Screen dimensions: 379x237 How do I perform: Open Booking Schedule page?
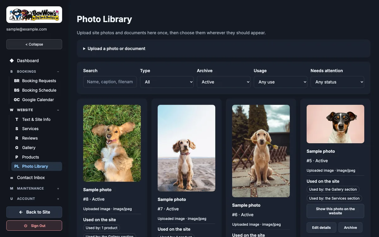tap(37, 90)
